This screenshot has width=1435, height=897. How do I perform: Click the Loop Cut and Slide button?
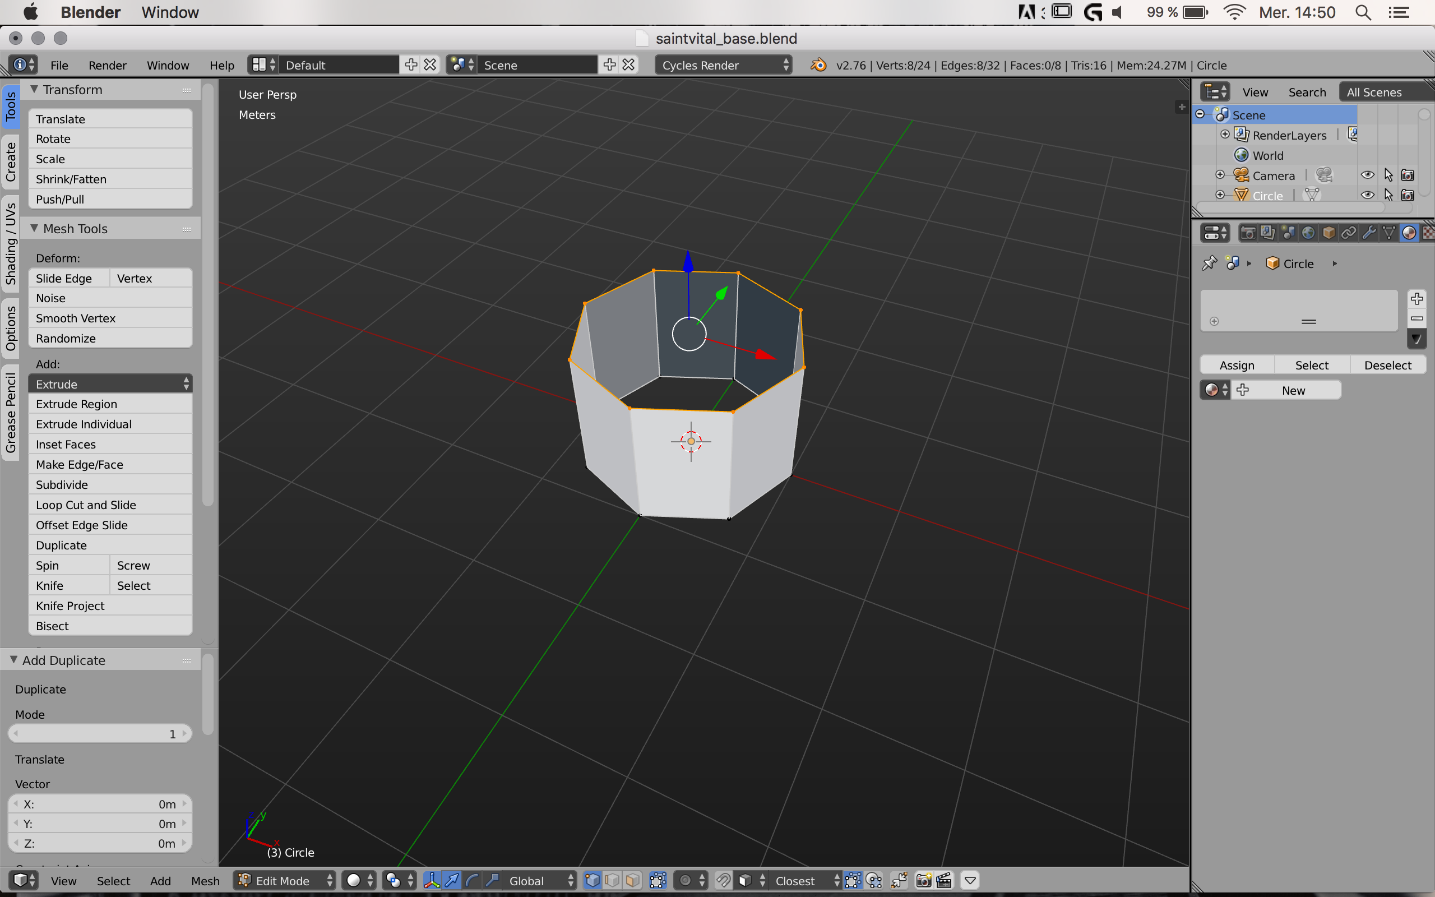110,505
